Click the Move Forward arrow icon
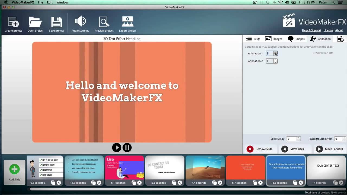This screenshot has width=347, height=195. (319, 149)
